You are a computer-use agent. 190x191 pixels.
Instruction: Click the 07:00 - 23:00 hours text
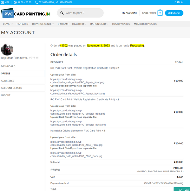24,2
